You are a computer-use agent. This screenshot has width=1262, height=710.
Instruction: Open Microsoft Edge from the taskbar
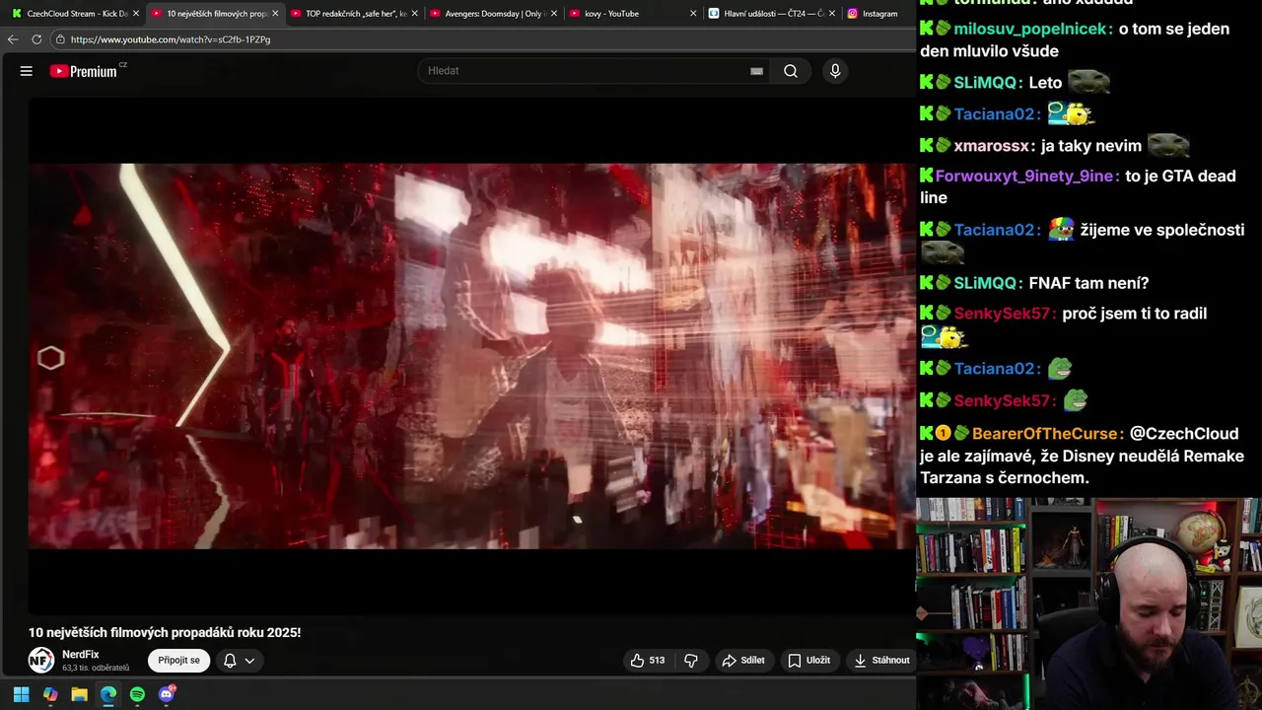108,694
